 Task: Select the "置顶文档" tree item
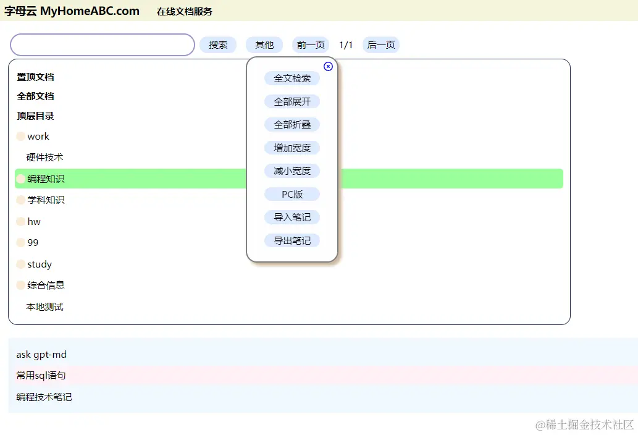[x=35, y=77]
